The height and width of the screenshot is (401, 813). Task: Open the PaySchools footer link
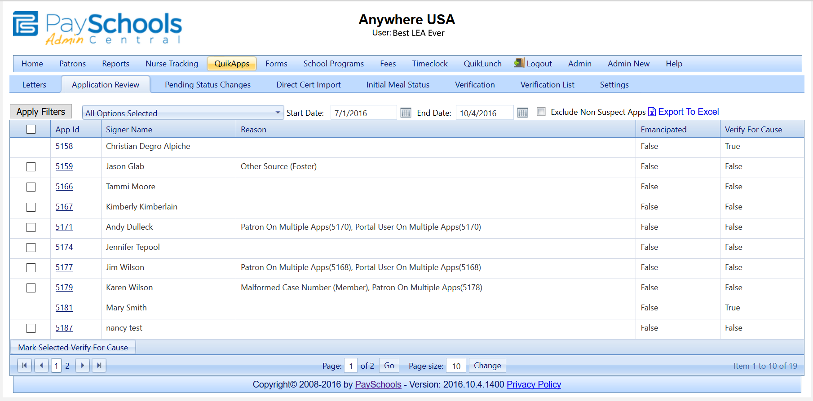tap(378, 384)
